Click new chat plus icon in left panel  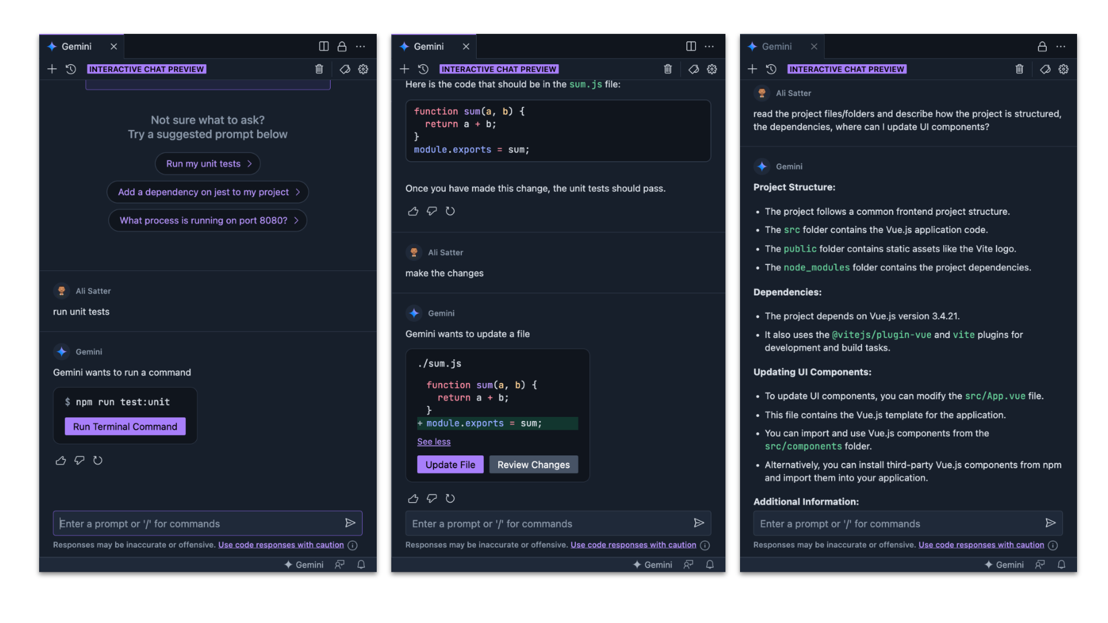(x=52, y=69)
